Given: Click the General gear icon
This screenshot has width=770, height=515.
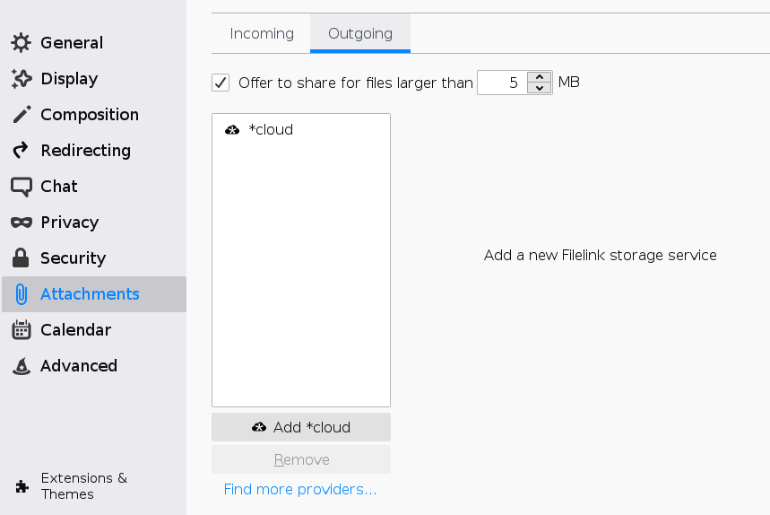Looking at the screenshot, I should click(21, 43).
